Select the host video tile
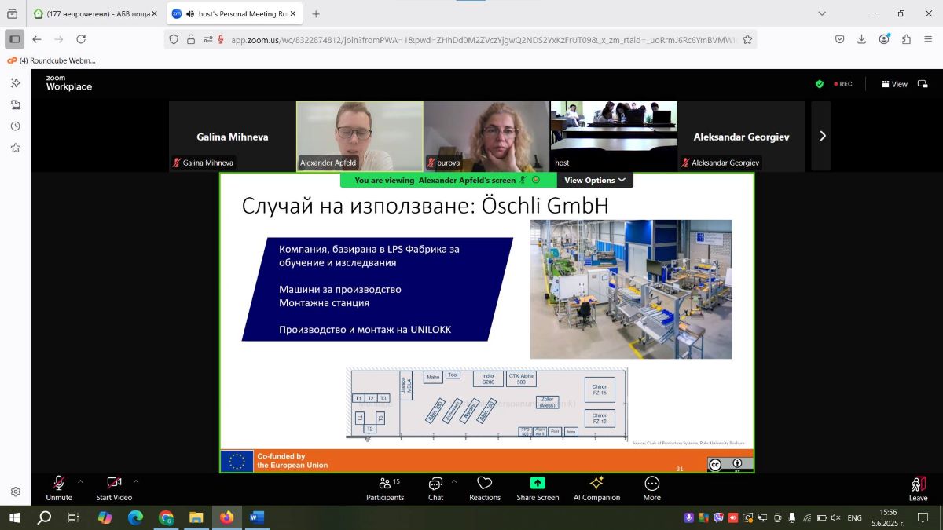943x530 pixels. coord(614,136)
